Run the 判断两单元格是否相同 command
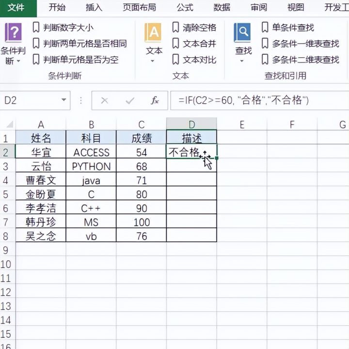Viewport: 349px width, 349px height. pyautogui.click(x=85, y=44)
